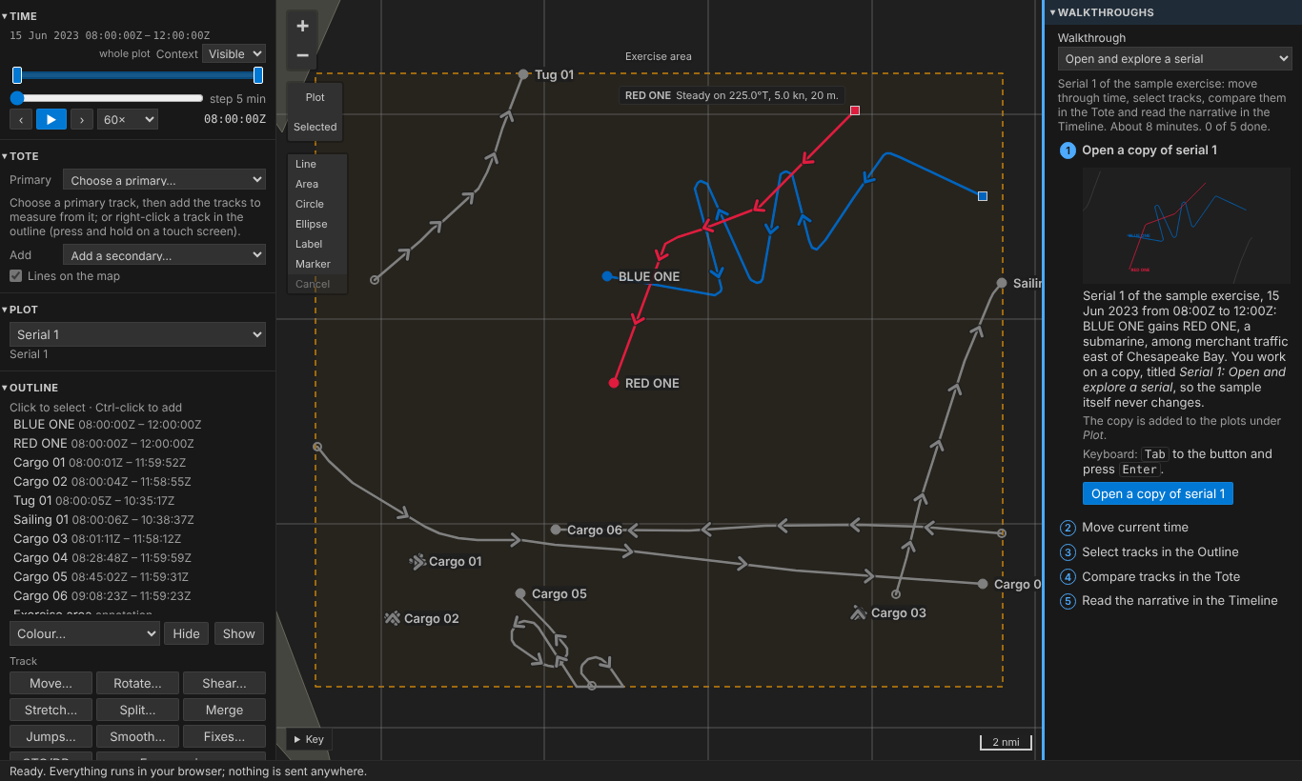Toggle the Lines on the map checkbox

16,276
